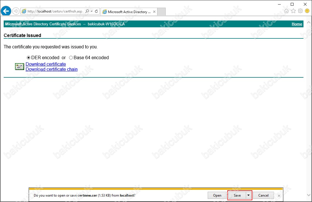Click the smiley feedback icon
The image size is (312, 202).
click(x=307, y=11)
